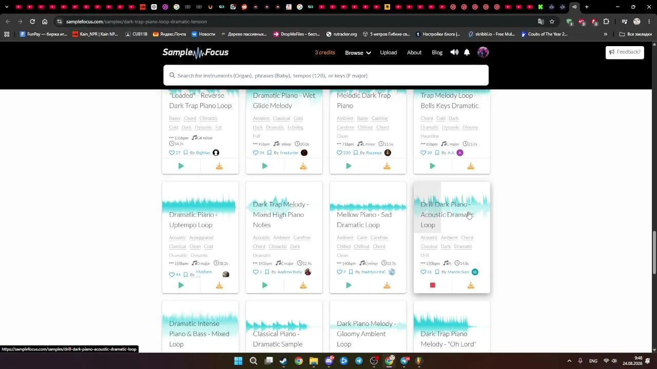Download the Melodic Dark Trap Piano sample
This screenshot has width=657, height=369.
(387, 166)
